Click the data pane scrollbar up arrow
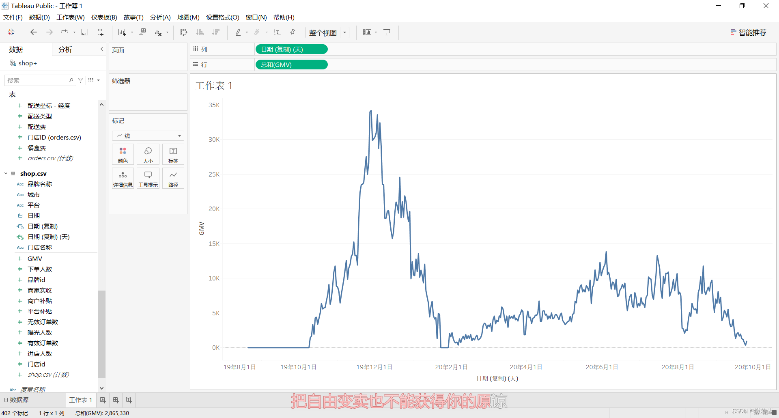779x418 pixels. (x=102, y=105)
